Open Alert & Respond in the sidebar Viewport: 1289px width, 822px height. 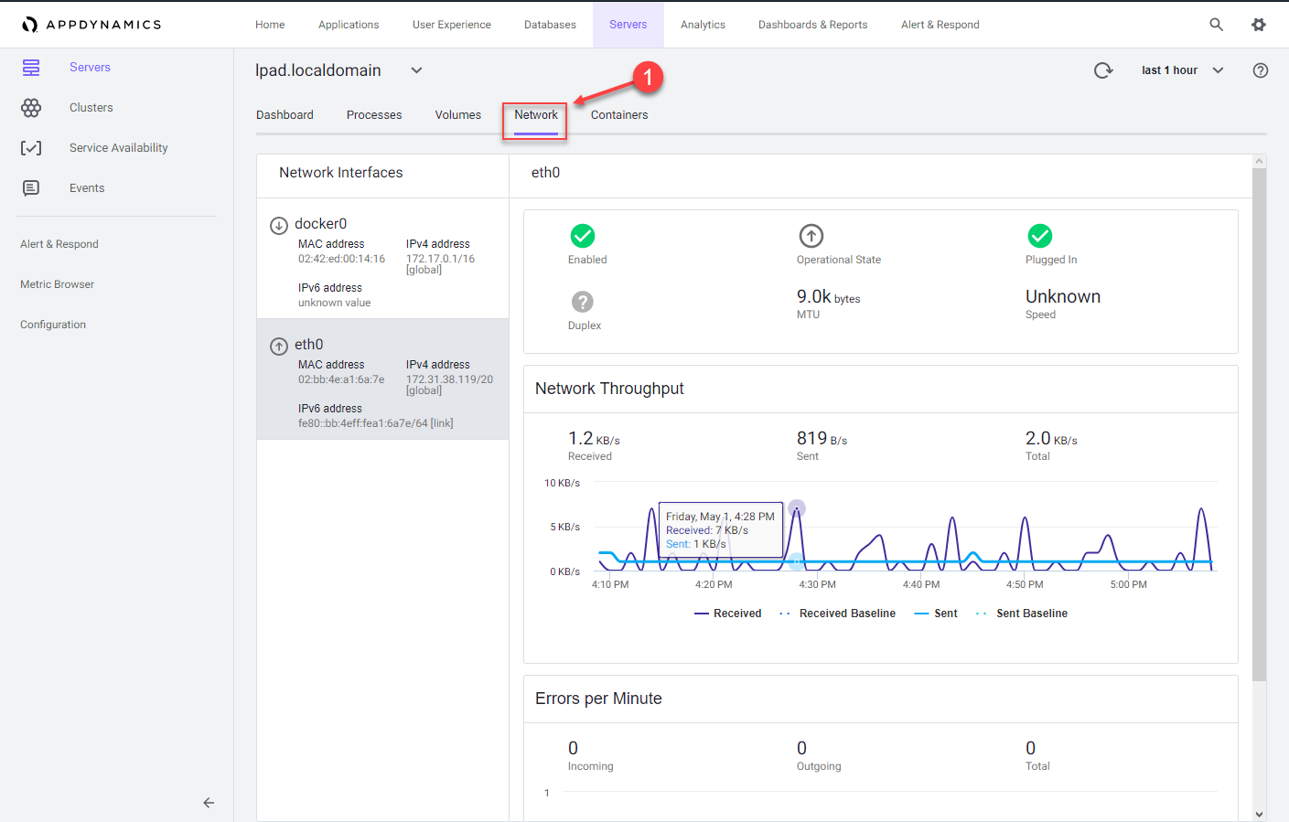point(59,244)
